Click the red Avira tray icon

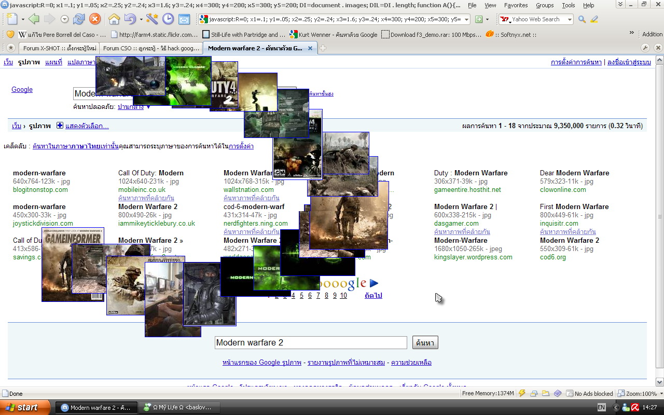point(635,407)
